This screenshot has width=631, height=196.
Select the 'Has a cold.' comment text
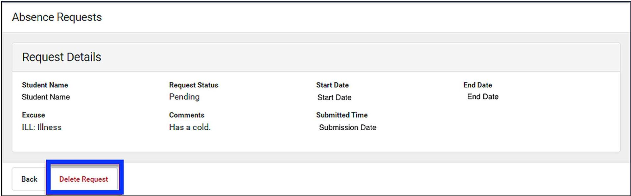click(x=190, y=127)
